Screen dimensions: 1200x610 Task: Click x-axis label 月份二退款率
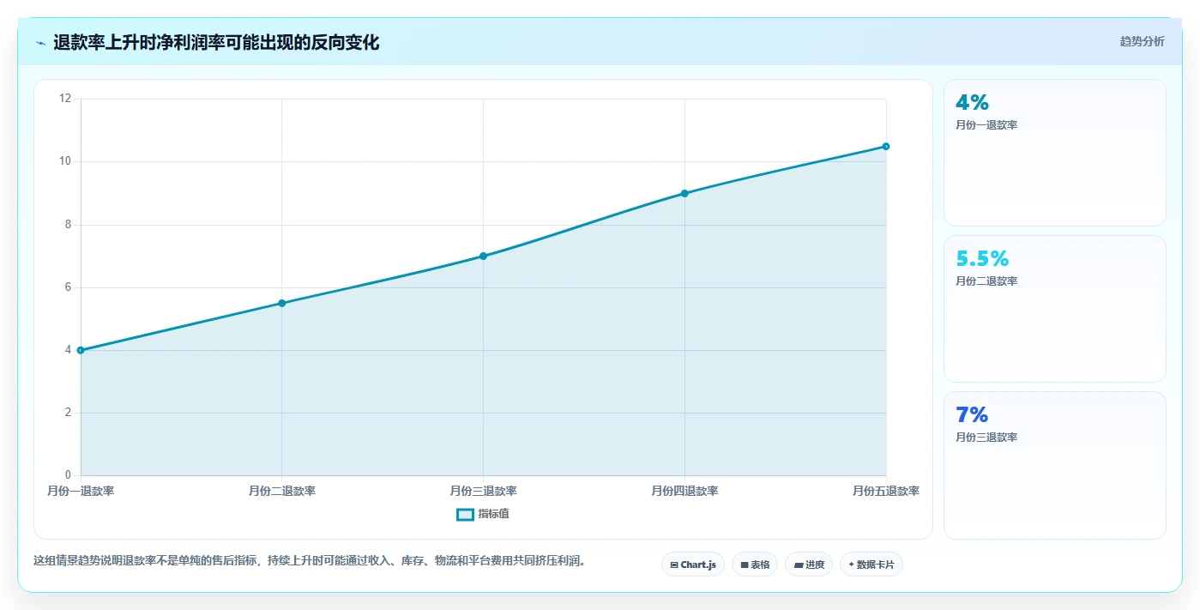click(282, 492)
